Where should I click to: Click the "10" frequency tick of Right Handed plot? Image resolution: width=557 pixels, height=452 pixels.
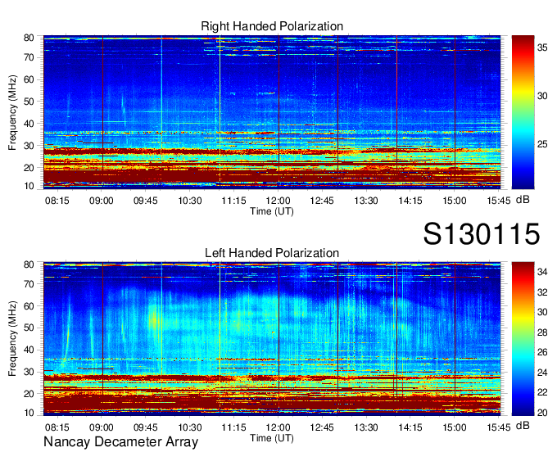click(29, 186)
